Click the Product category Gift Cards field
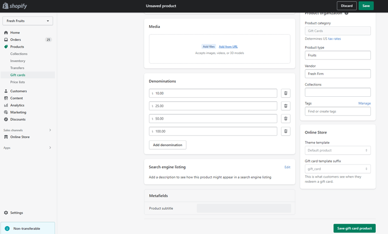This screenshot has width=388, height=234. coord(338,31)
